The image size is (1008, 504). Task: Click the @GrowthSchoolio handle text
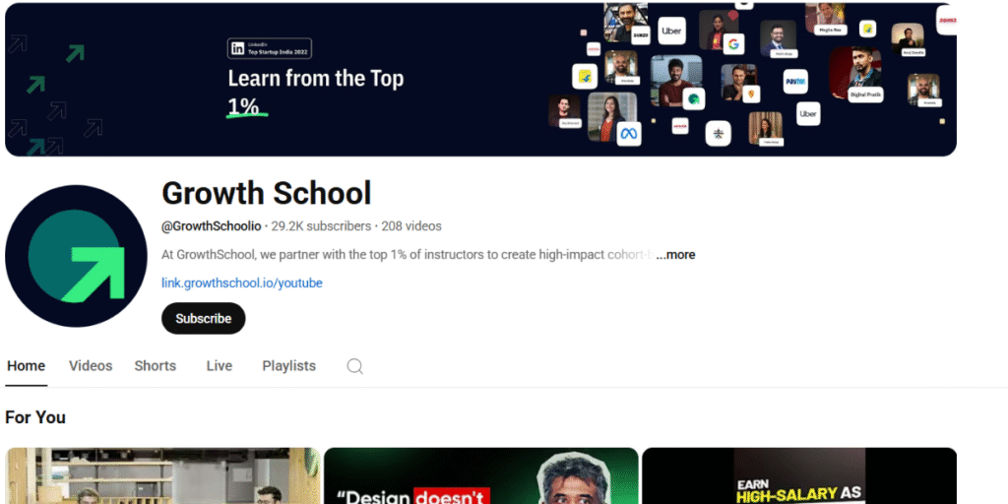(x=212, y=226)
